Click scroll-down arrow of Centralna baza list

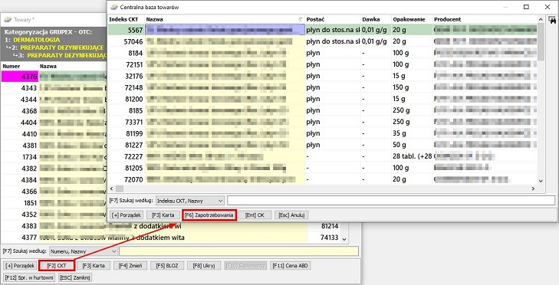541,181
